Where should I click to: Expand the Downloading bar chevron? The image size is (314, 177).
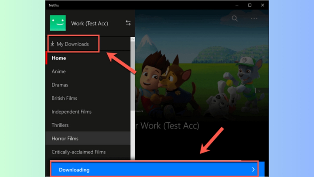point(253,169)
